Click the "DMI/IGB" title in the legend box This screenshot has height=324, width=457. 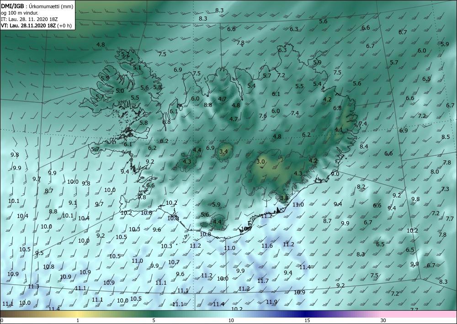coord(11,6)
